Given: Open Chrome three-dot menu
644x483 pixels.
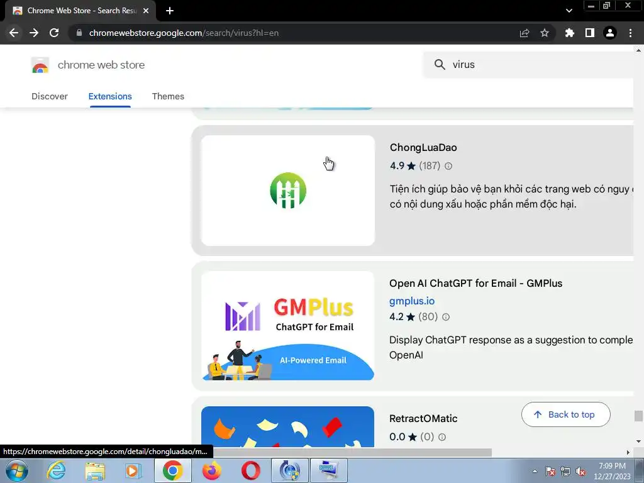Looking at the screenshot, I should pyautogui.click(x=630, y=33).
